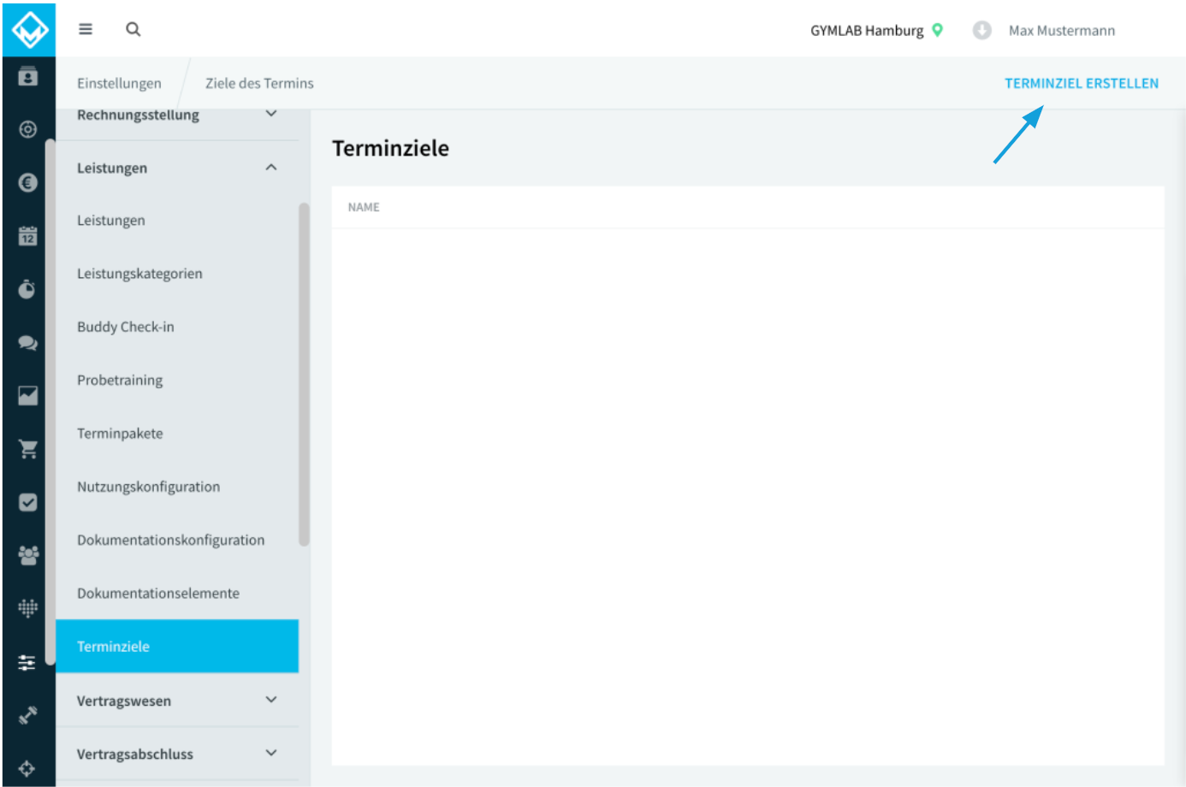Click the settings menu scrollbar thumb
The height and width of the screenshot is (787, 1186).
point(304,374)
